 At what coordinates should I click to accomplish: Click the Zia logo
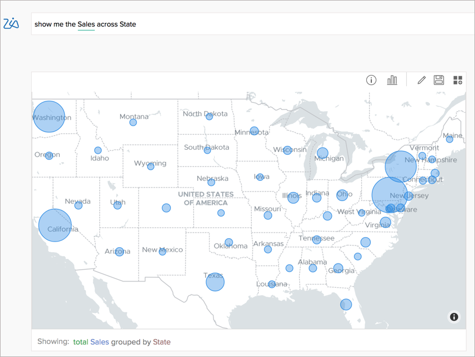click(x=12, y=24)
